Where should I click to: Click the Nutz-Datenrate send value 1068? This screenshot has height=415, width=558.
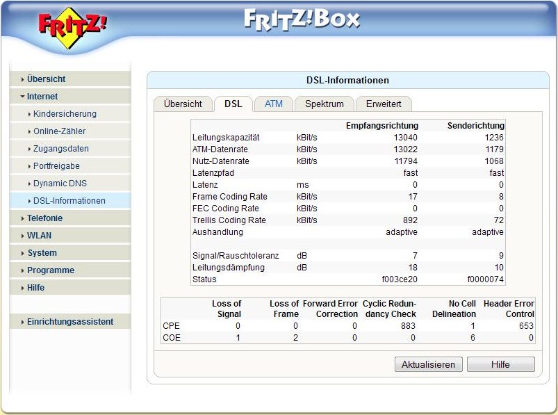(494, 161)
